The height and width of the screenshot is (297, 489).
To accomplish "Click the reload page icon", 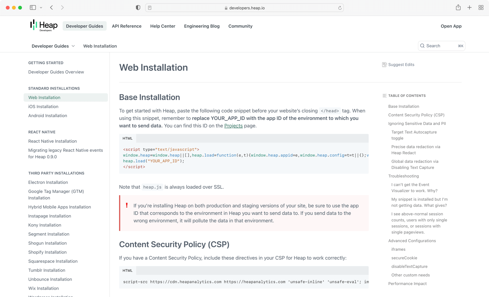I will pos(340,8).
